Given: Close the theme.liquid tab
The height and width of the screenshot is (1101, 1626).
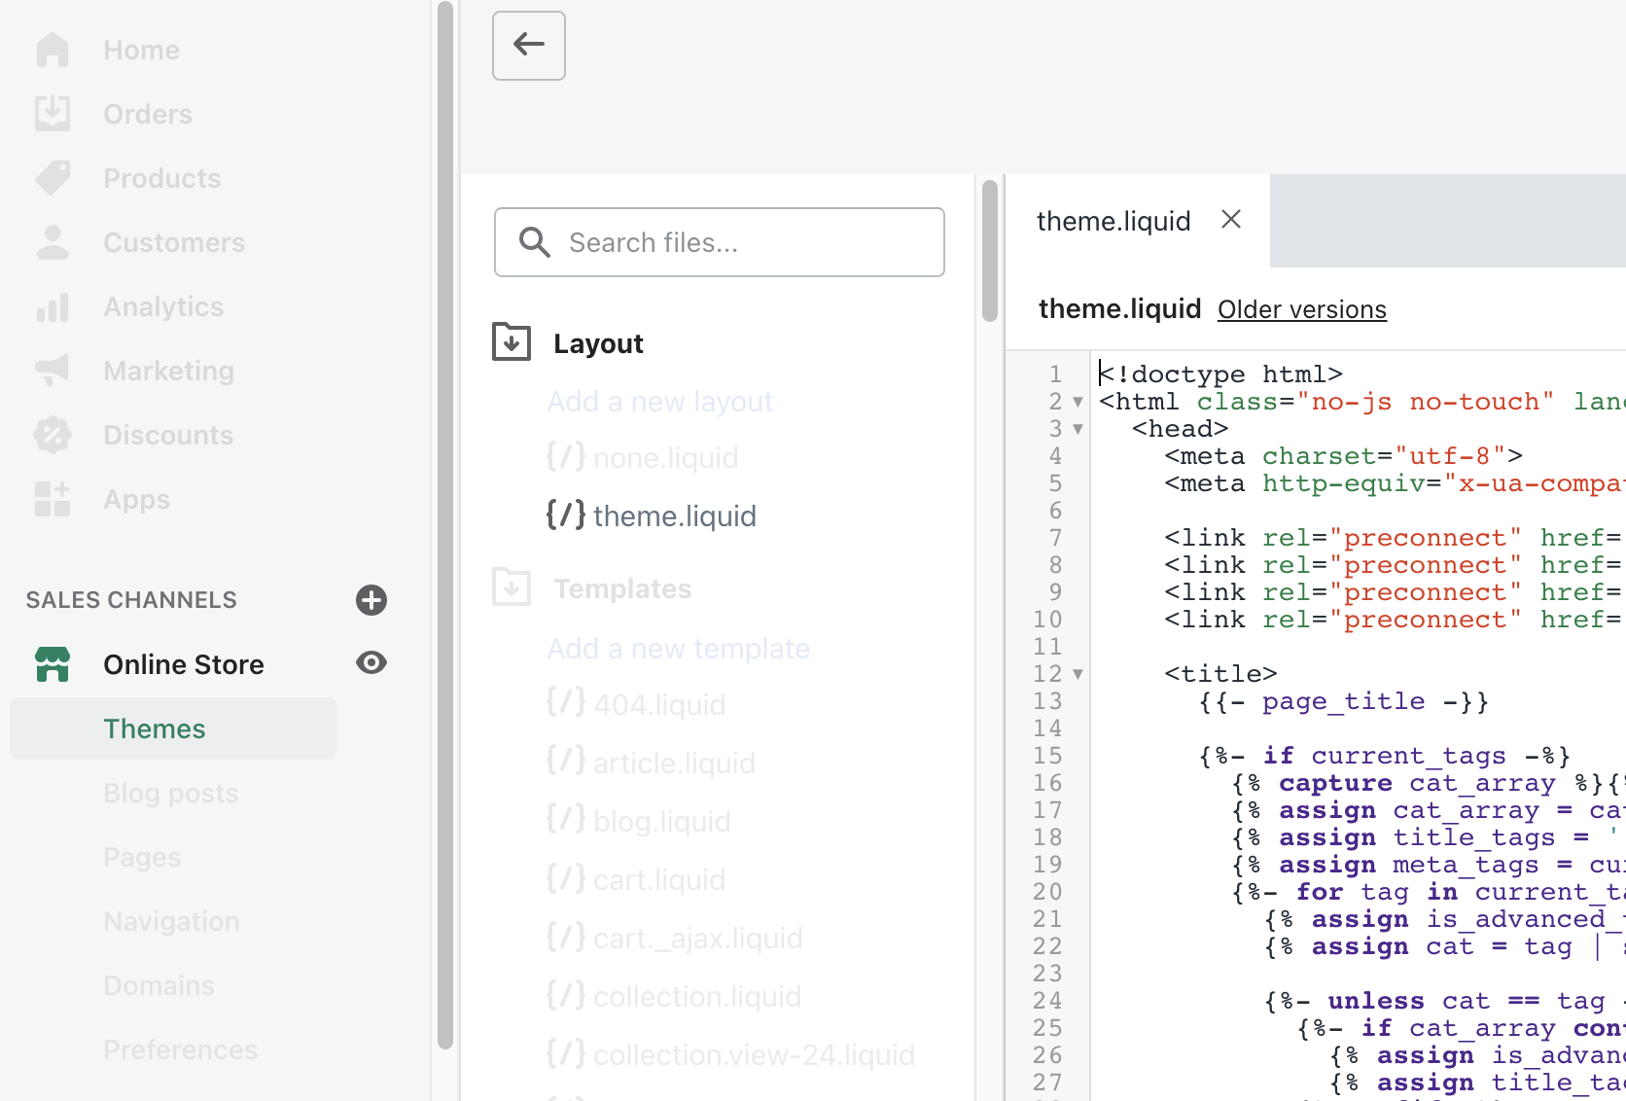Looking at the screenshot, I should click(1231, 220).
